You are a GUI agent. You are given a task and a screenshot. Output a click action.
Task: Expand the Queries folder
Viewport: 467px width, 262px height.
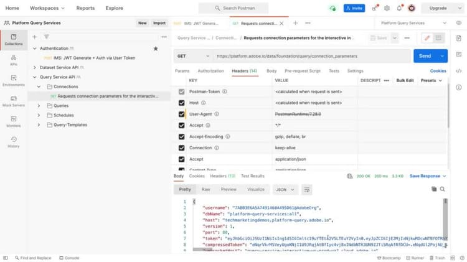(39, 106)
